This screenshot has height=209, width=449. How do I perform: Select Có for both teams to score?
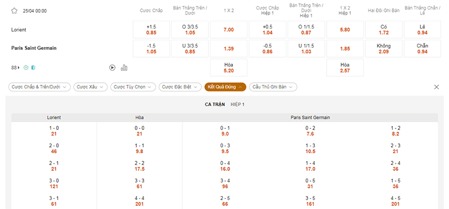(384, 30)
